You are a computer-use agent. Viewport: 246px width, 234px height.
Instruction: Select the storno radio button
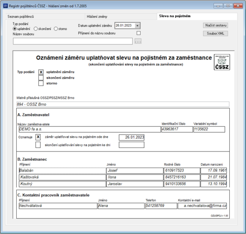click(56, 29)
